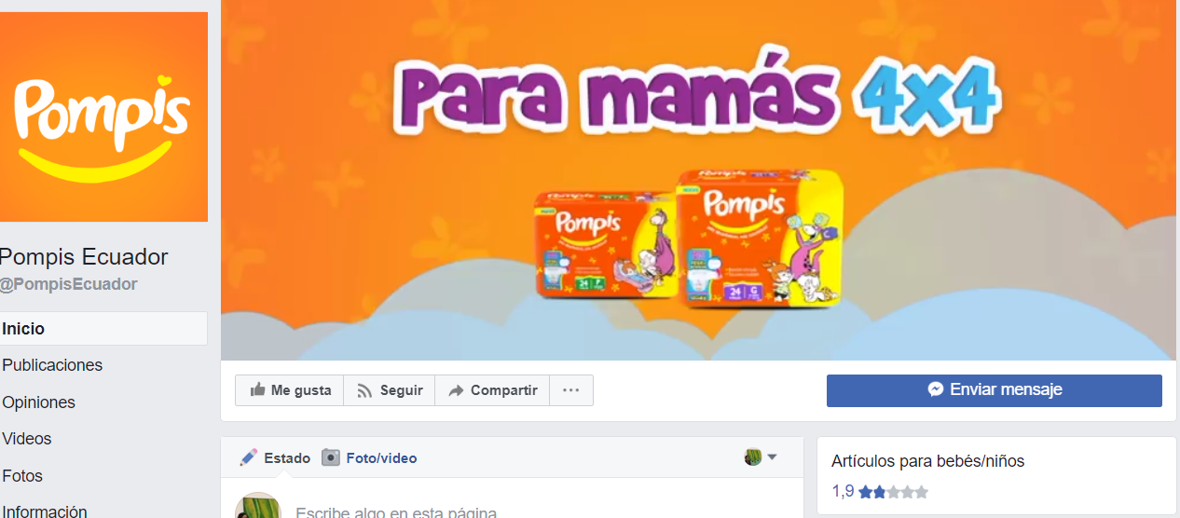
Task: Click the camera icon next to Foto/video
Action: coord(330,457)
